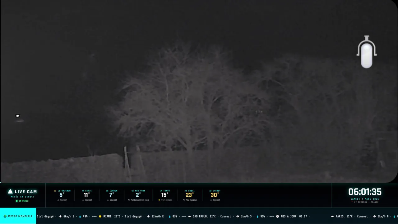This screenshot has width=398, height=224.
Task: Click the EN DIRECT live label
Action: tap(24, 201)
